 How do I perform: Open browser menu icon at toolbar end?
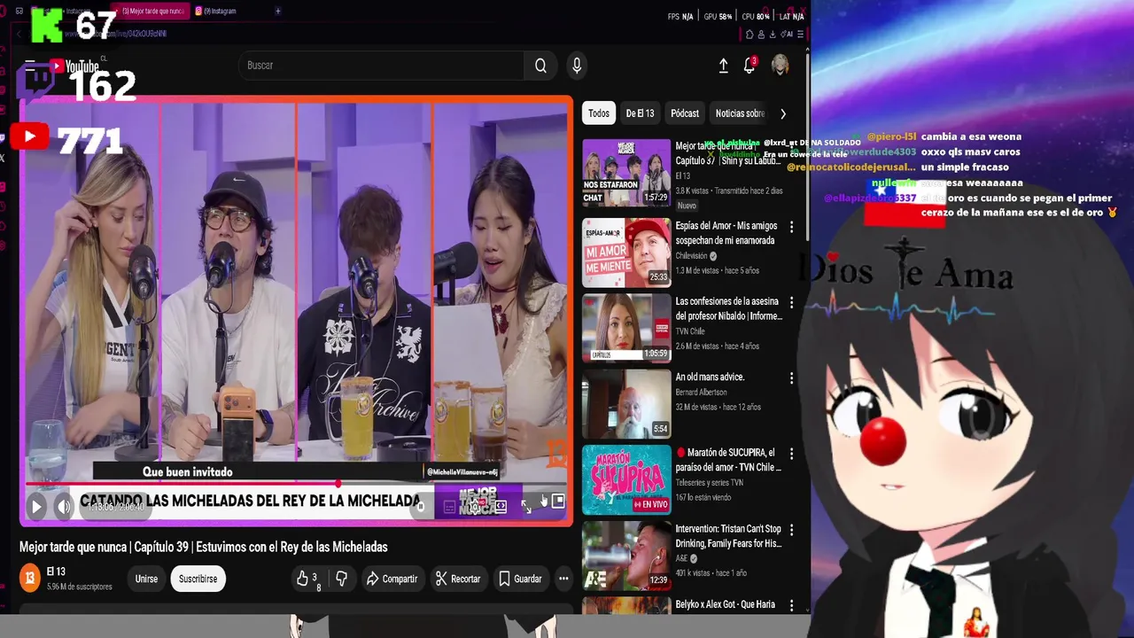[x=800, y=35]
